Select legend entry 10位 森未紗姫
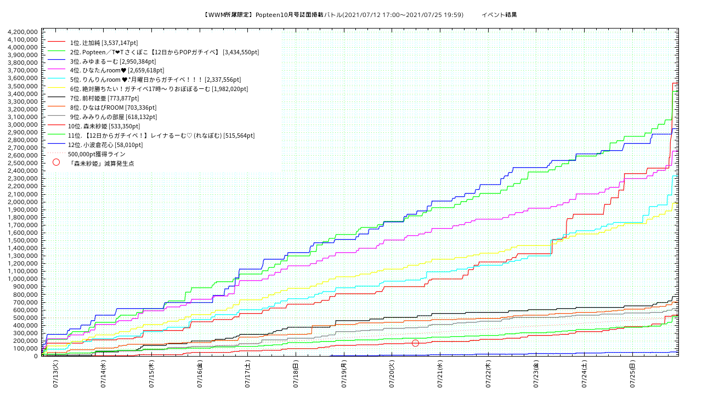The height and width of the screenshot is (395, 702). [104, 126]
